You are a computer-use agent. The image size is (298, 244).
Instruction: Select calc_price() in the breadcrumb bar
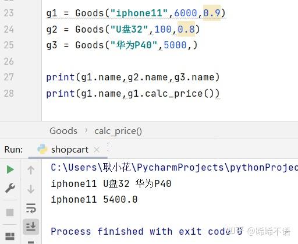point(118,131)
